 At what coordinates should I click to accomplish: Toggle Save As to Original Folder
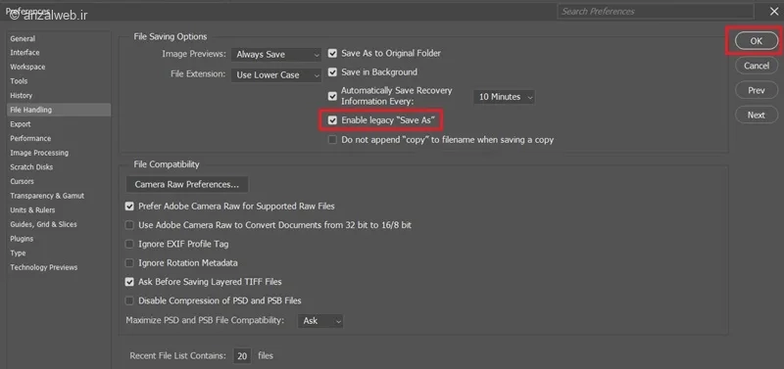pyautogui.click(x=332, y=53)
